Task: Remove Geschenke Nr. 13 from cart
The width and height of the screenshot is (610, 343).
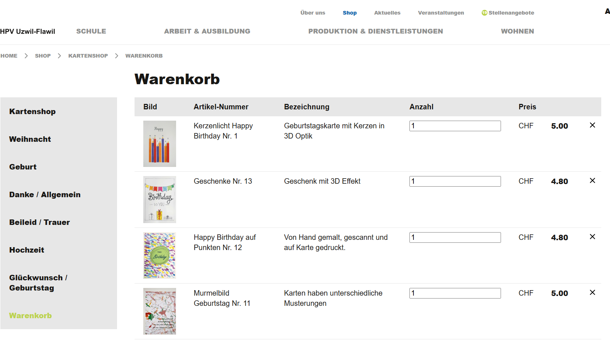Action: [x=592, y=180]
